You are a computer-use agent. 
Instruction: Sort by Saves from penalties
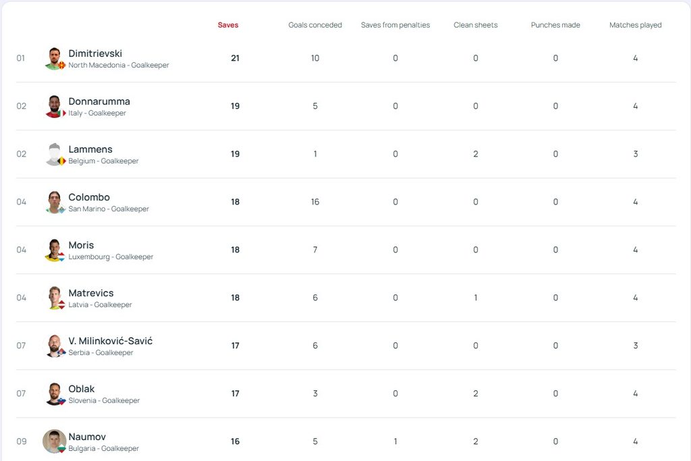tap(395, 25)
